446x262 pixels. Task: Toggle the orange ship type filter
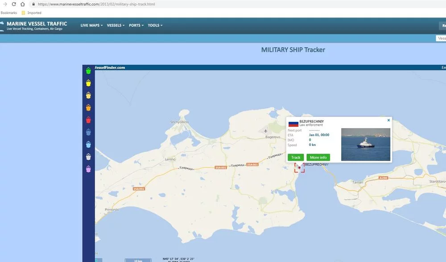(88, 108)
